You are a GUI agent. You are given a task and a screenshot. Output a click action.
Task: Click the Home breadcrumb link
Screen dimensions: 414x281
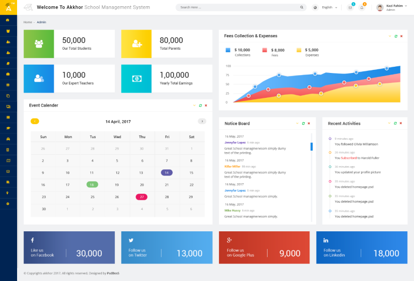pyautogui.click(x=27, y=22)
